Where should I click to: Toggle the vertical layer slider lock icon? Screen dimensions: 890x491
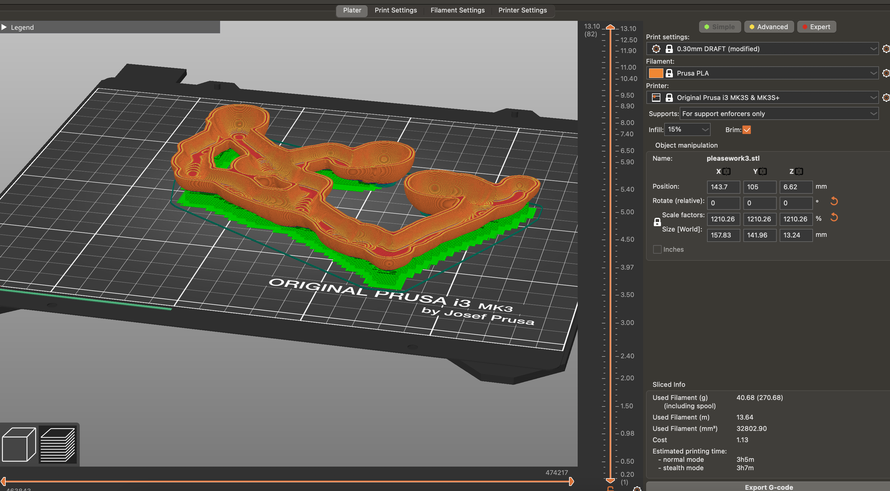(610, 489)
